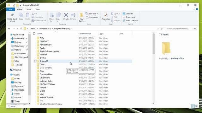Select the Cisco Systems folder
The image size is (202, 113).
pyautogui.click(x=45, y=68)
